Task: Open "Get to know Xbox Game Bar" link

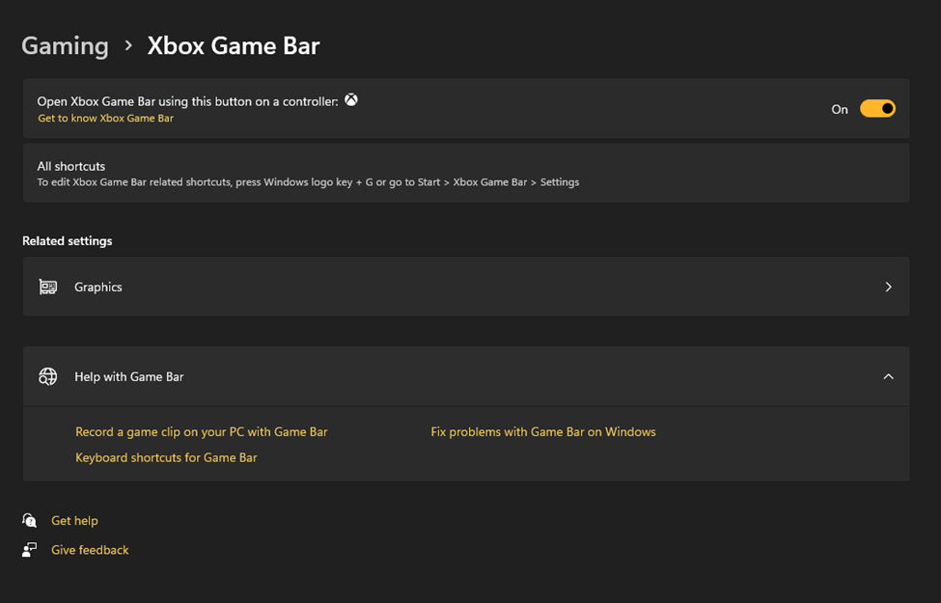Action: [106, 119]
